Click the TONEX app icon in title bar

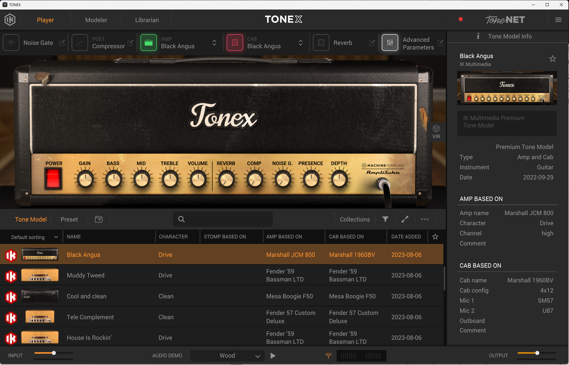point(5,5)
